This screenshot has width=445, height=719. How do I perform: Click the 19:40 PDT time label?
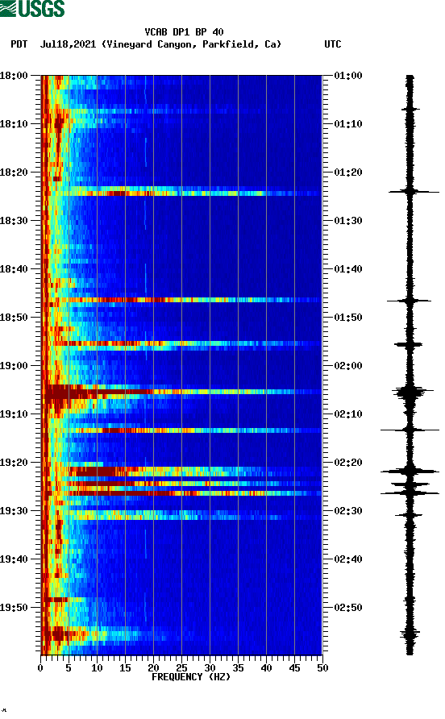(x=14, y=559)
